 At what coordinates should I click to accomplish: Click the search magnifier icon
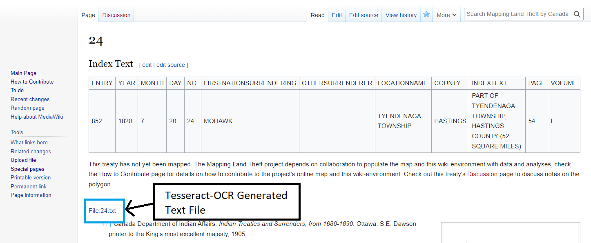pos(577,14)
